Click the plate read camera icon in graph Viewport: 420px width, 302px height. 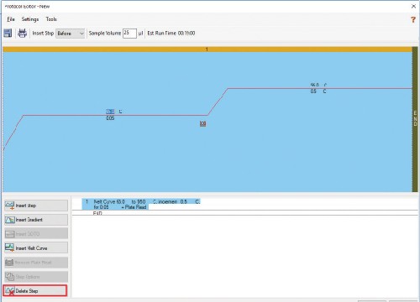click(x=203, y=123)
